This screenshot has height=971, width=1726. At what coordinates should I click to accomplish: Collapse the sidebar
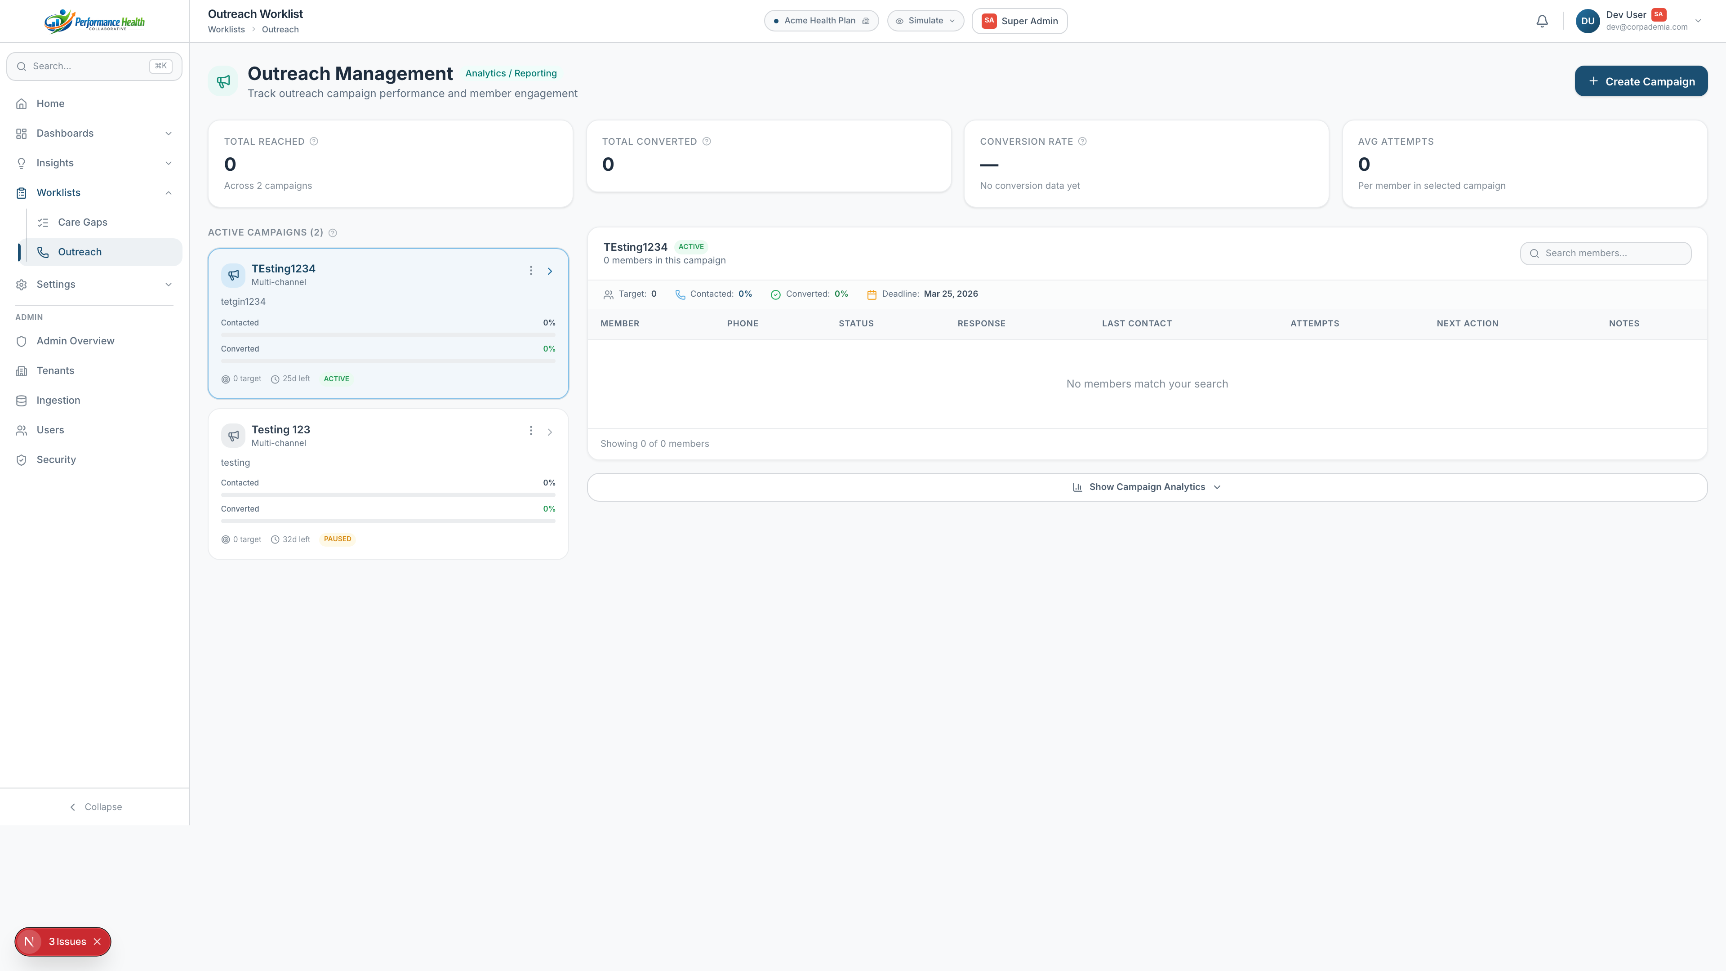pyautogui.click(x=95, y=807)
